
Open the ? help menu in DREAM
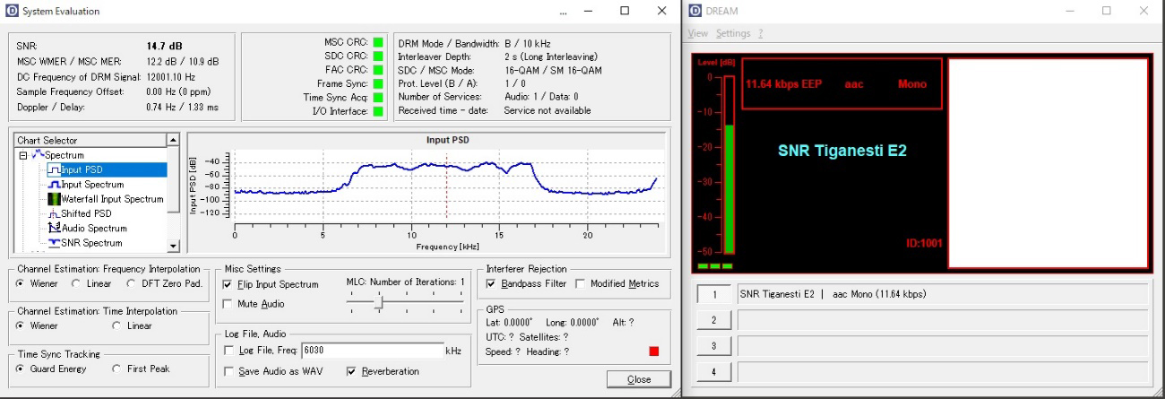761,33
